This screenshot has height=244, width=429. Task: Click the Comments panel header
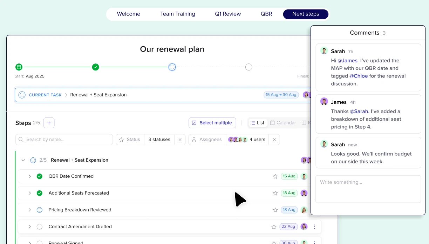[x=368, y=33]
